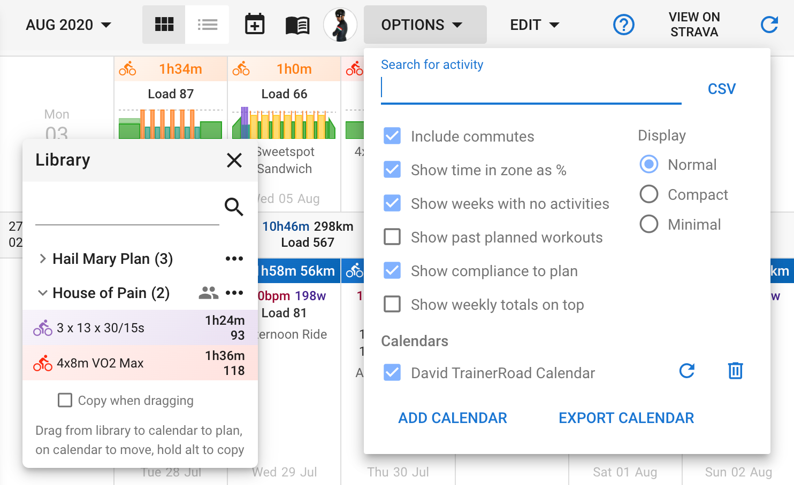
Task: Enable Show past planned workouts
Action: tap(392, 237)
